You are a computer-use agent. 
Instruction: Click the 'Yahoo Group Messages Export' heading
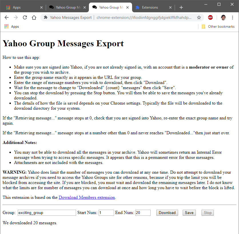coord(63,43)
